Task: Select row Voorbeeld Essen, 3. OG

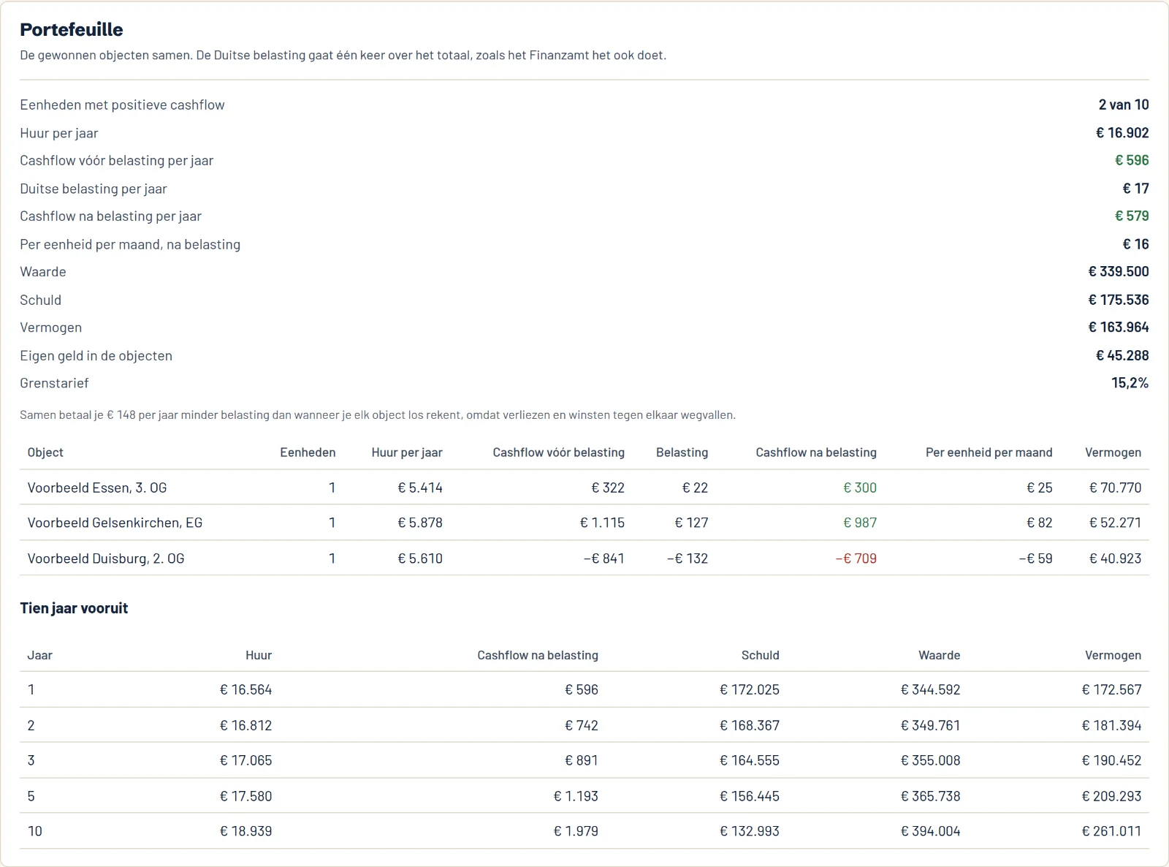Action: [584, 488]
